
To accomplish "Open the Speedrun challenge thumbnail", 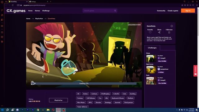I will [151, 58].
